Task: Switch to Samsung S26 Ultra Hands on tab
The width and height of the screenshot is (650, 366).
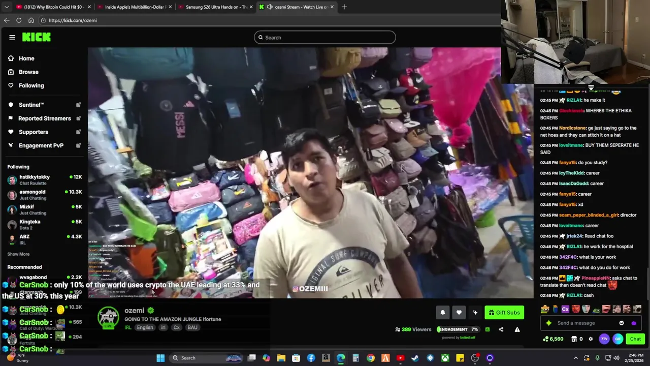Action: click(x=216, y=7)
